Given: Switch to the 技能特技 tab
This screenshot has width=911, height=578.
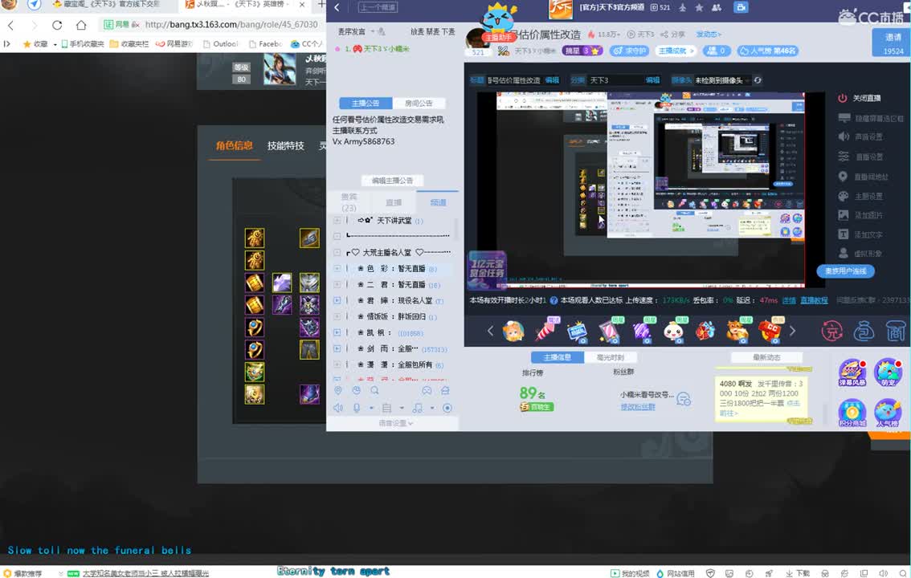Looking at the screenshot, I should coord(286,145).
